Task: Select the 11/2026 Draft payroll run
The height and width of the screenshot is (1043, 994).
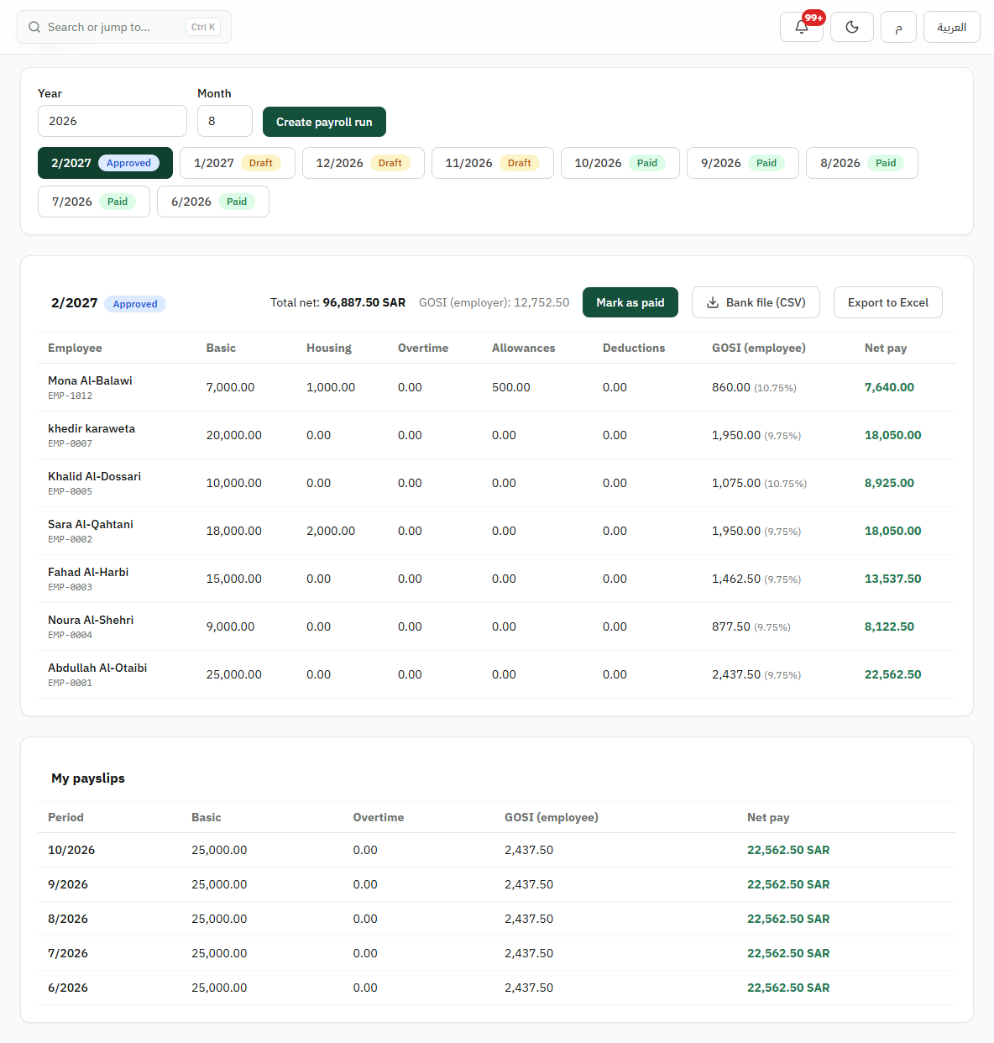Action: tap(493, 163)
